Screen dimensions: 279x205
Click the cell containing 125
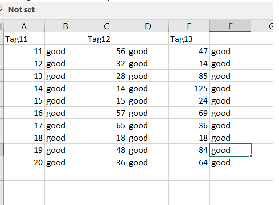click(x=189, y=88)
